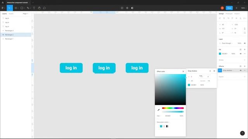Select the Pen tool
The image size is (248, 139).
28,8
